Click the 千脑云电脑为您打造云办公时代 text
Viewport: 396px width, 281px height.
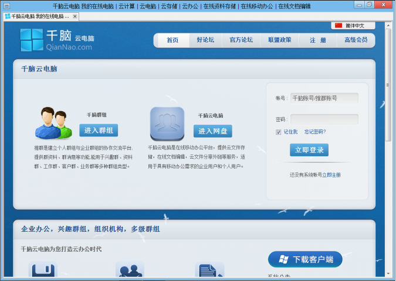point(61,249)
